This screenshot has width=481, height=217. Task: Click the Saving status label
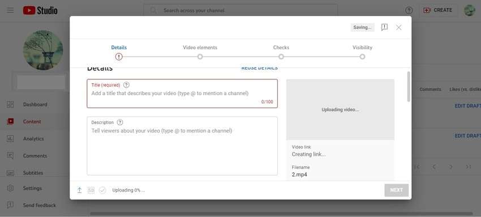362,27
